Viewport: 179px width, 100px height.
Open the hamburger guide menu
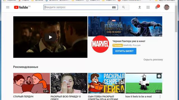(x=8, y=7)
